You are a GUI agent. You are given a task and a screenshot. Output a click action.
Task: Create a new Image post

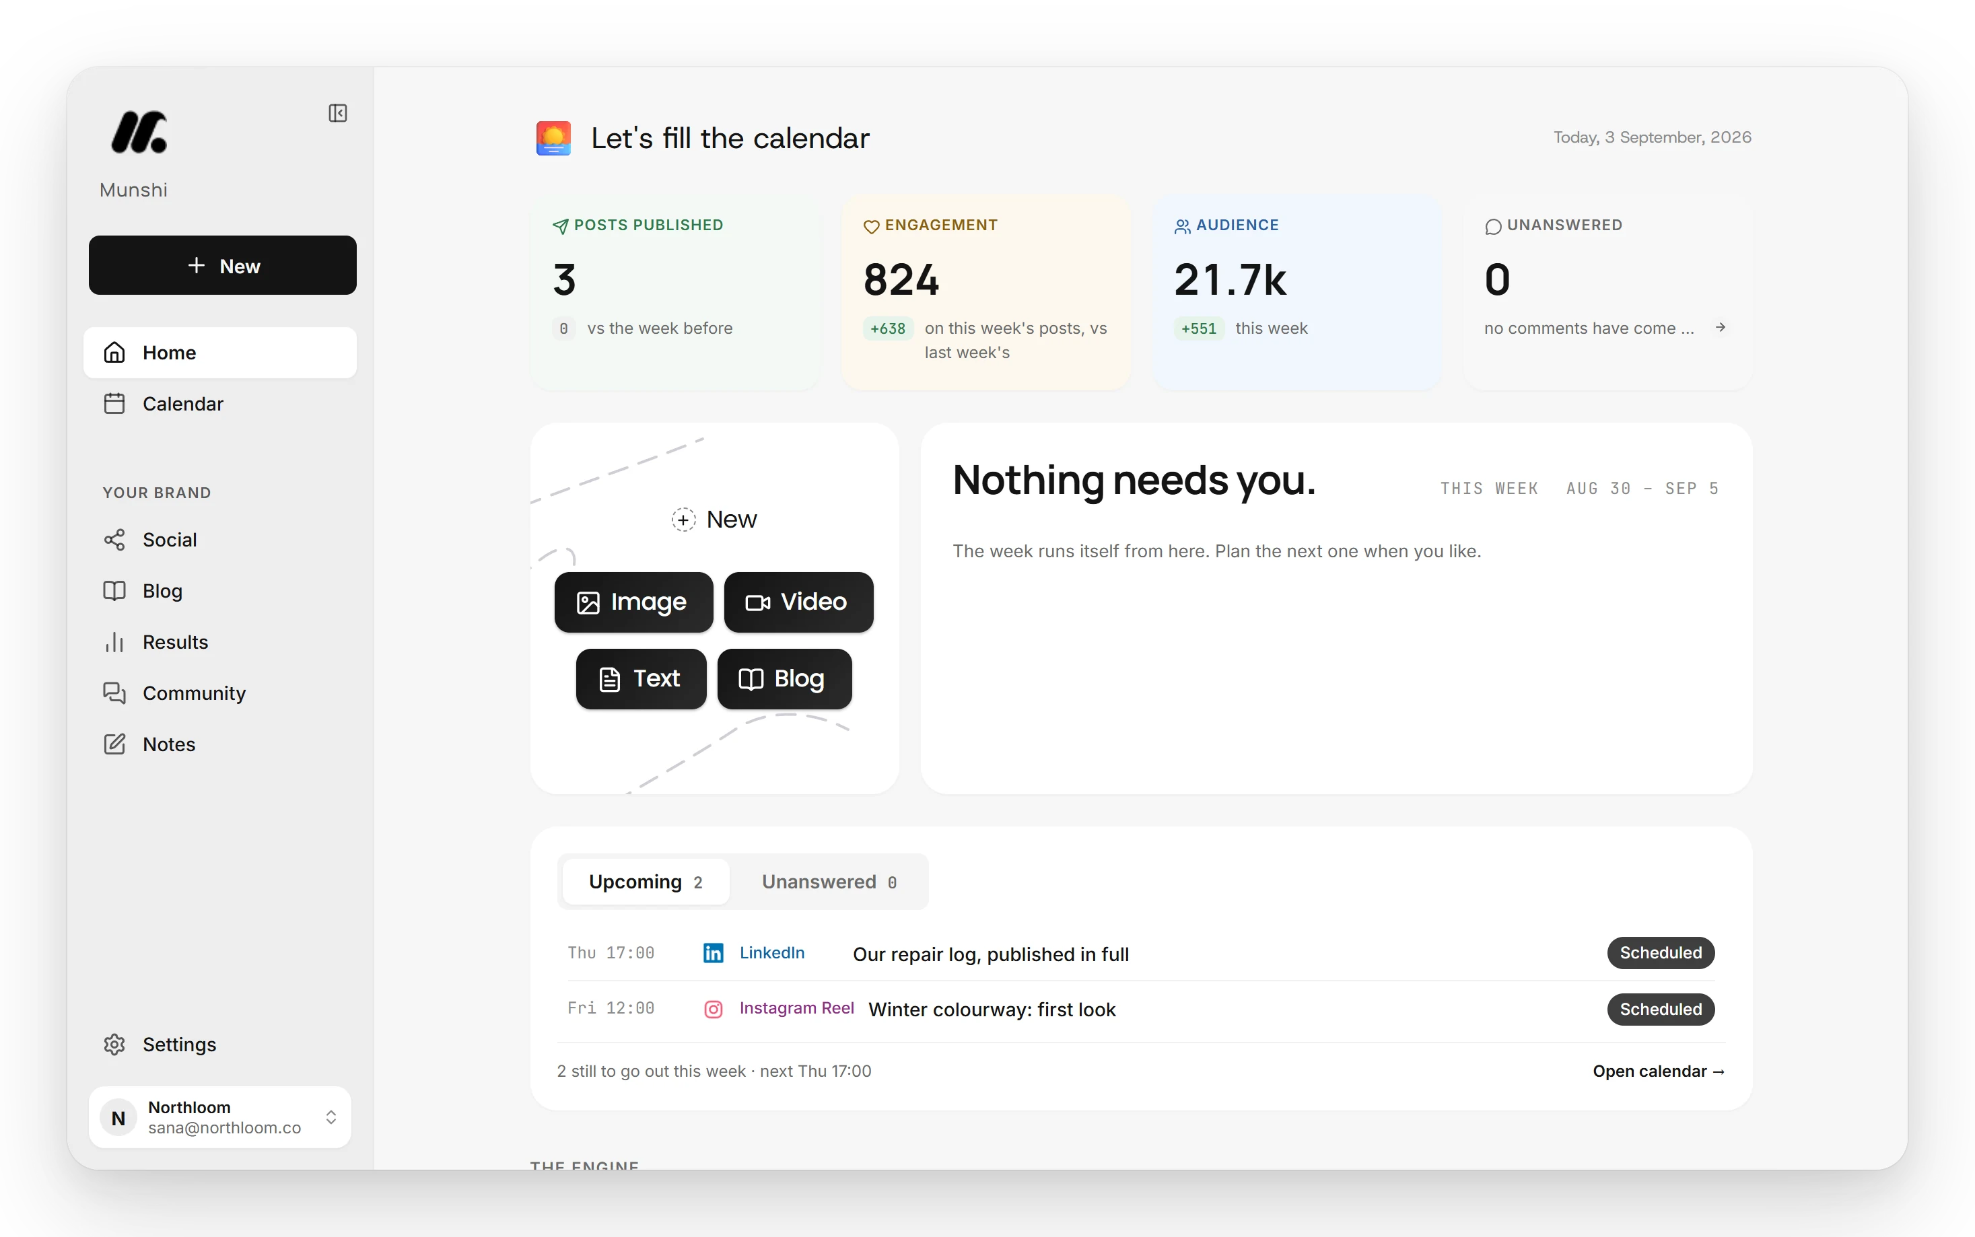click(x=634, y=602)
